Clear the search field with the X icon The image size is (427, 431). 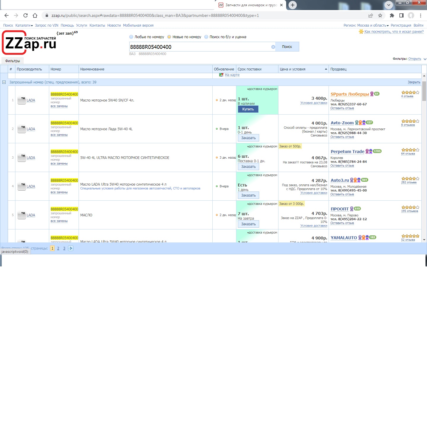(273, 47)
